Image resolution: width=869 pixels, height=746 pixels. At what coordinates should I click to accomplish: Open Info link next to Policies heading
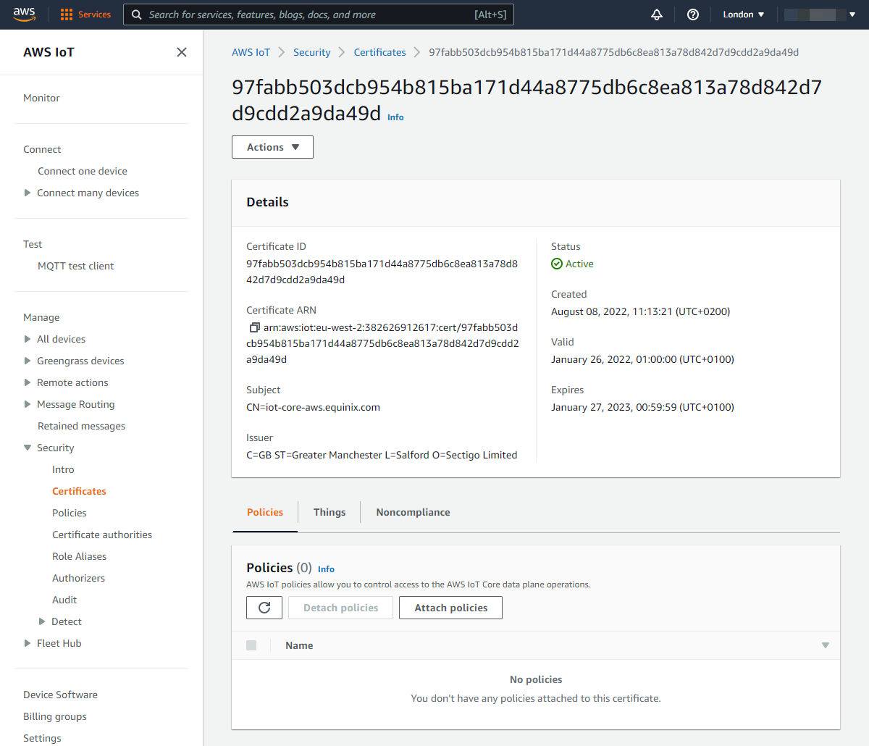click(x=326, y=569)
